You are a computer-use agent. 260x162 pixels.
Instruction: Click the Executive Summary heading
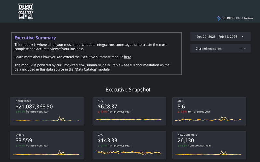35,38
